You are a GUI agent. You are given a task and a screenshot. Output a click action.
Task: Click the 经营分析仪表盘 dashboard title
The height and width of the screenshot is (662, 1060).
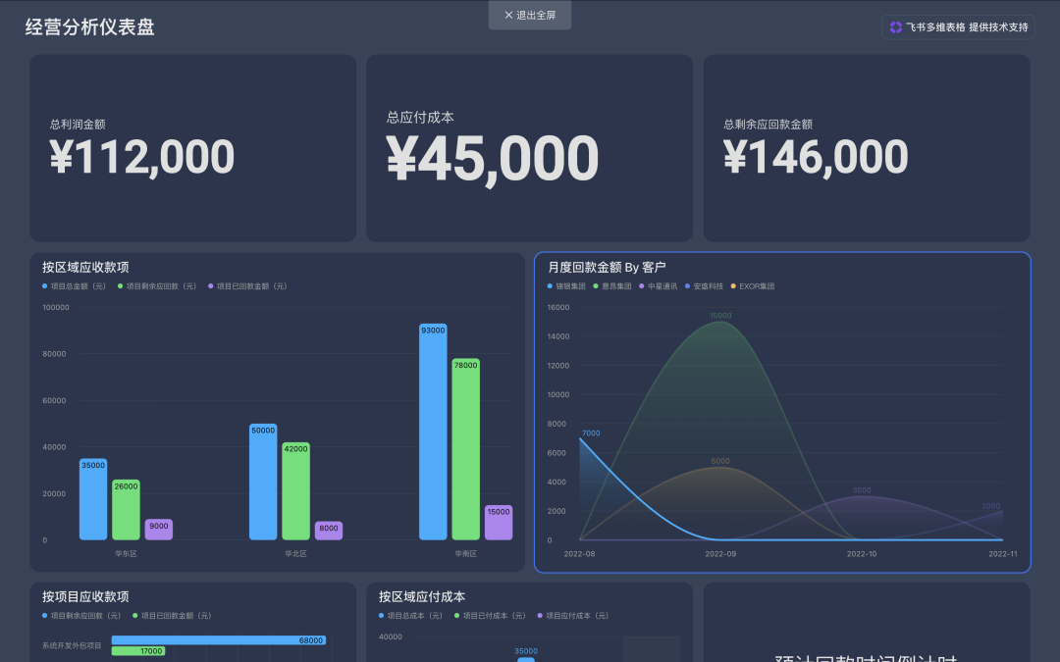(x=90, y=27)
